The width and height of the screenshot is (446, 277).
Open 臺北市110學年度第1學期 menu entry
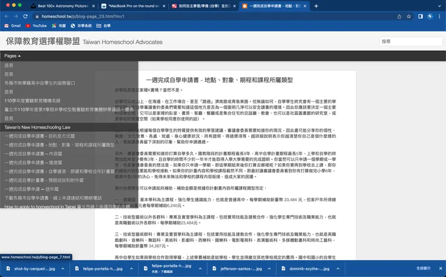(69, 110)
